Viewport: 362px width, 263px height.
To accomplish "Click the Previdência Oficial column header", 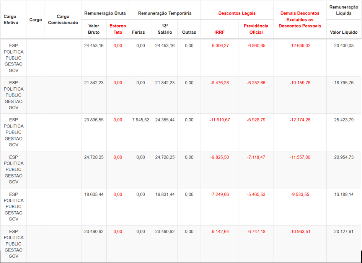I will pyautogui.click(x=256, y=29).
